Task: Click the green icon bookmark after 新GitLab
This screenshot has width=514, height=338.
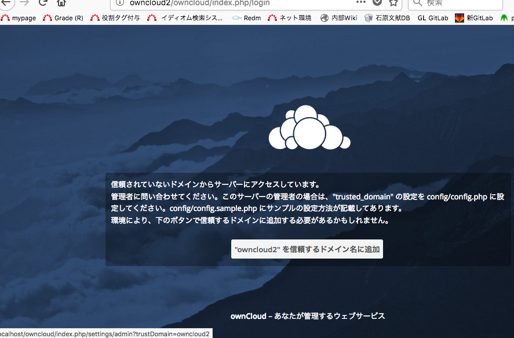Action: point(504,18)
